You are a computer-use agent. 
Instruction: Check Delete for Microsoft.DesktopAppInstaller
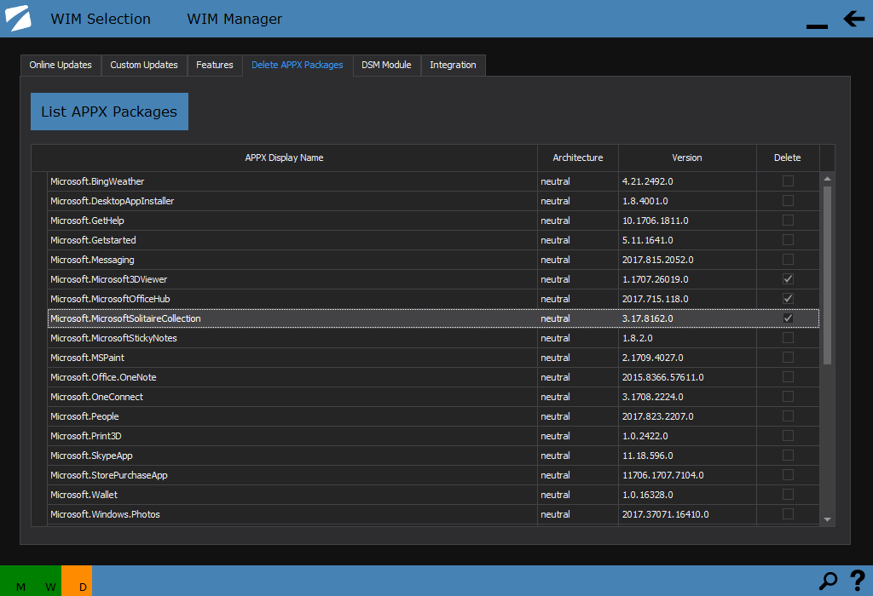tap(788, 201)
